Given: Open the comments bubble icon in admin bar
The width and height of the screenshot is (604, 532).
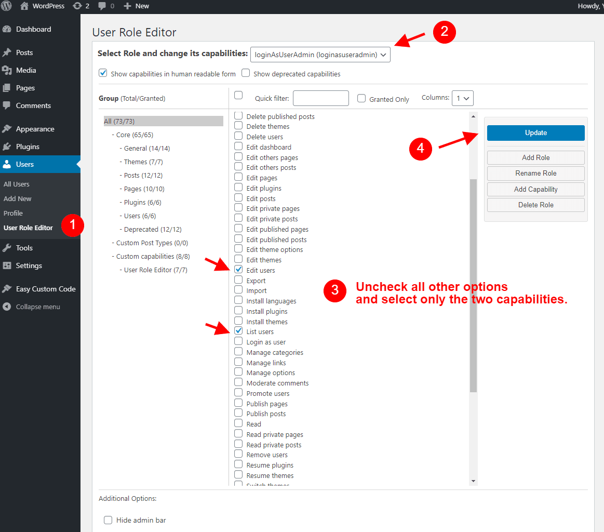Looking at the screenshot, I should click(102, 6).
